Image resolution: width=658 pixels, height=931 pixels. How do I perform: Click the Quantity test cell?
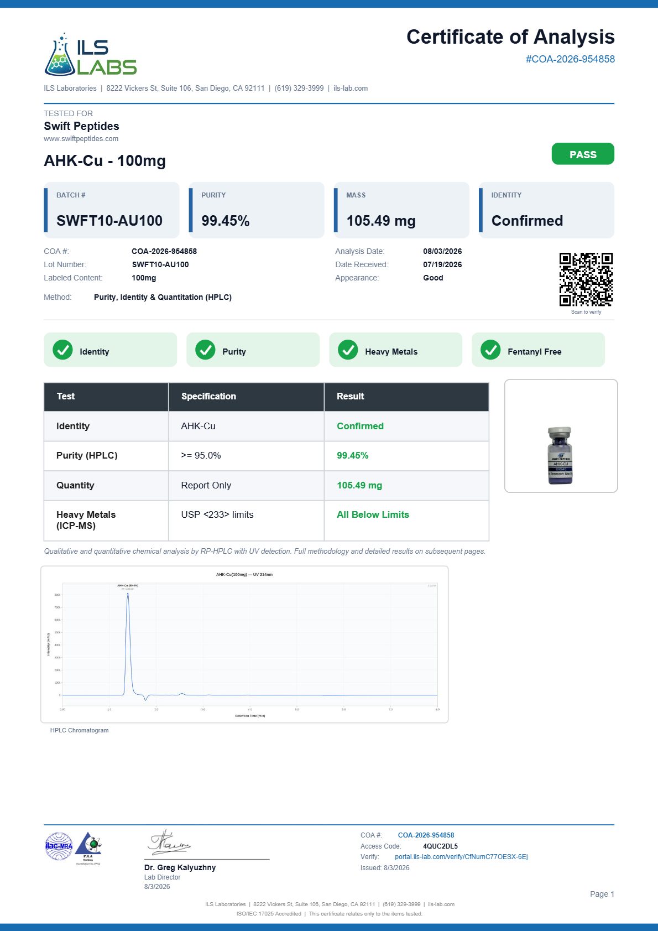coord(106,486)
